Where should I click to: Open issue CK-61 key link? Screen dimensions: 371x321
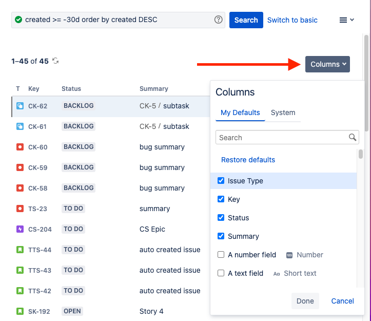[37, 126]
